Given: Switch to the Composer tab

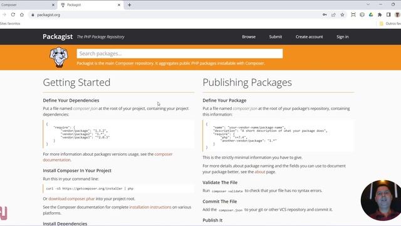Looking at the screenshot, I should (x=26, y=5).
